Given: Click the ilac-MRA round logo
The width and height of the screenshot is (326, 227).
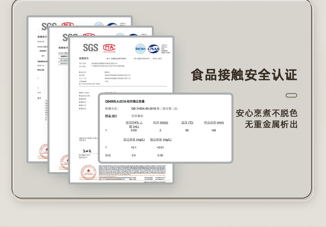Looking at the screenshot, I should pos(141,49).
